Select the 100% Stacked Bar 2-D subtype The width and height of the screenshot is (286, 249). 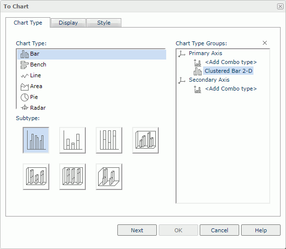pyautogui.click(x=109, y=140)
